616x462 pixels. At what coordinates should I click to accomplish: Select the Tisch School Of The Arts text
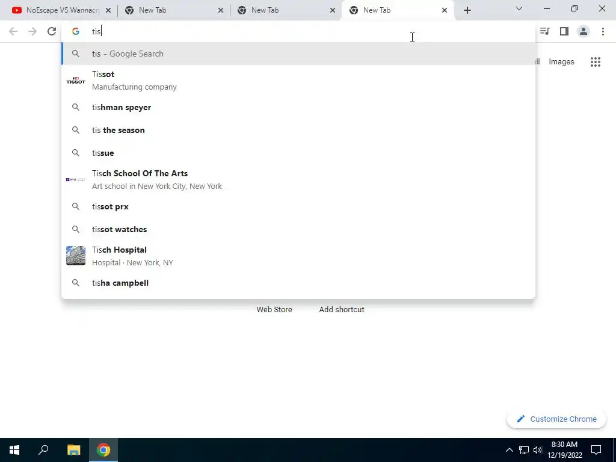click(157, 179)
